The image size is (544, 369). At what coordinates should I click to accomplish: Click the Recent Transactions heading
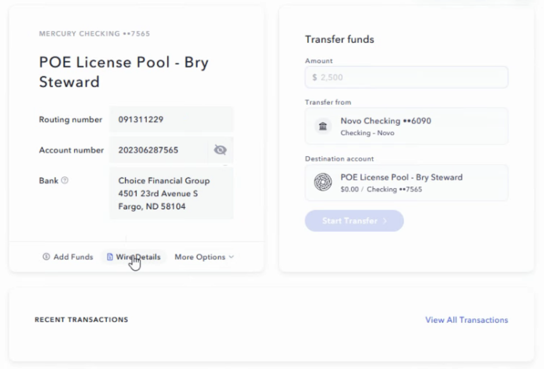(x=81, y=320)
